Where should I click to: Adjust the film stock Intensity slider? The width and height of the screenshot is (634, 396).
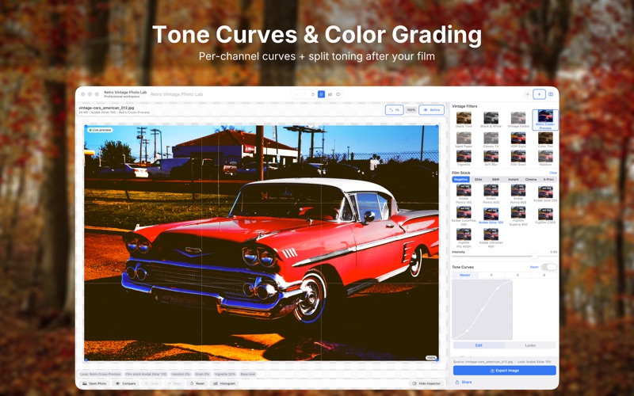pos(504,256)
